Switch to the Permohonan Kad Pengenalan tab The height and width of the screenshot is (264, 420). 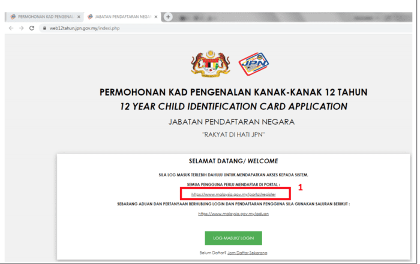(44, 17)
